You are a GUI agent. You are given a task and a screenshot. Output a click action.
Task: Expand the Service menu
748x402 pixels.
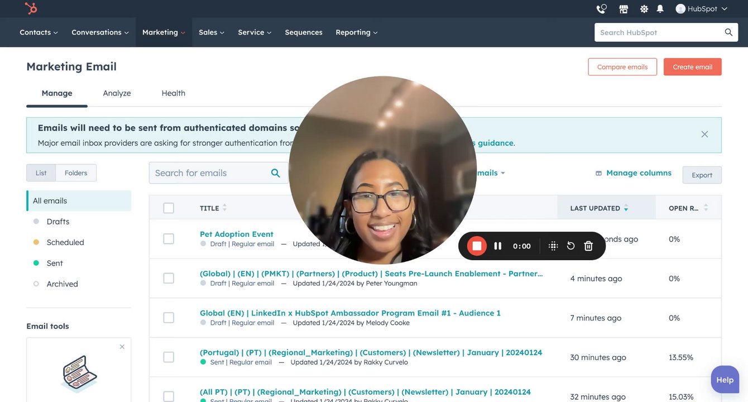coord(255,32)
